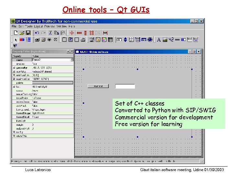Save the form with floppy disk icon
Image resolution: width=233 pixels, height=174 pixels.
click(28, 33)
